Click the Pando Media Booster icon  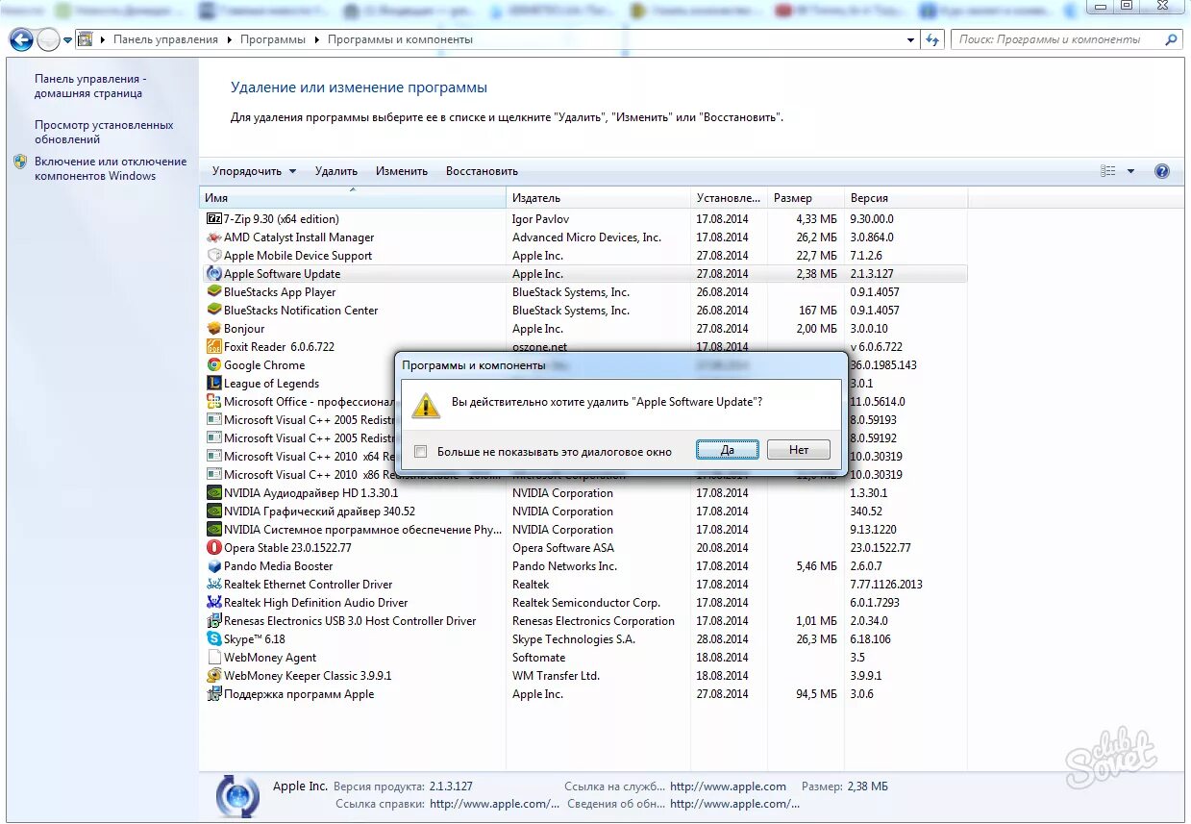click(x=214, y=566)
